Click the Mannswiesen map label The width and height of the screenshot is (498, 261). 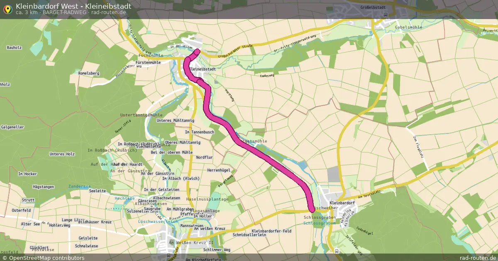(192, 226)
